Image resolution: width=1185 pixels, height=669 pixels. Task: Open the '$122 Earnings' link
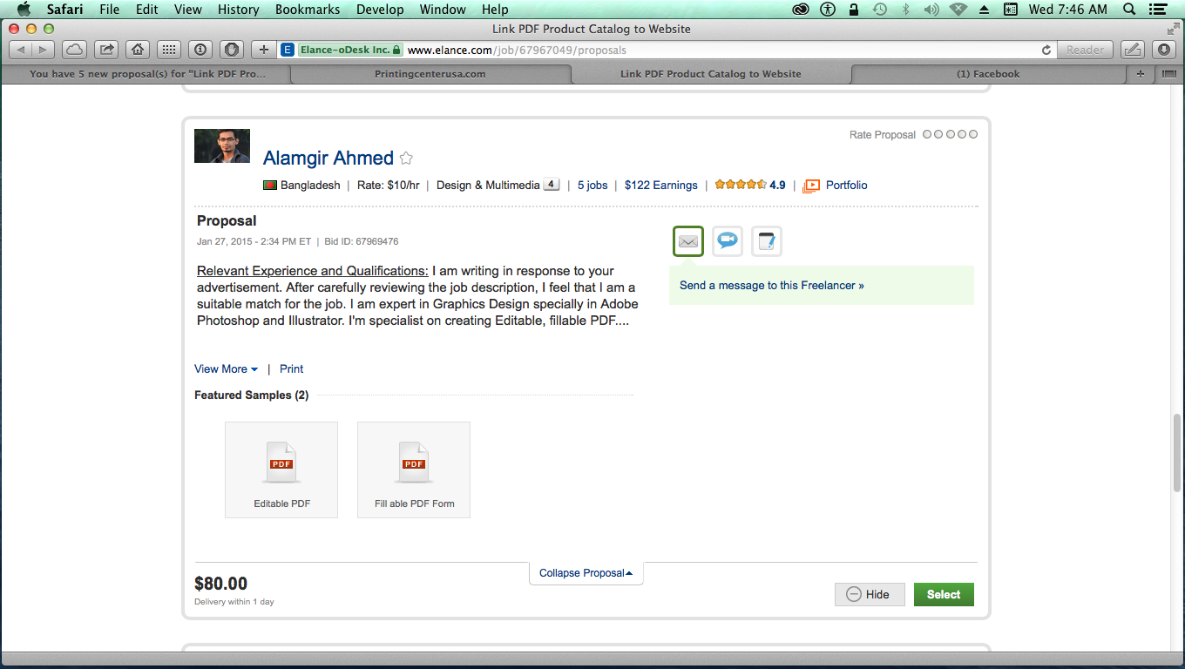(x=661, y=186)
